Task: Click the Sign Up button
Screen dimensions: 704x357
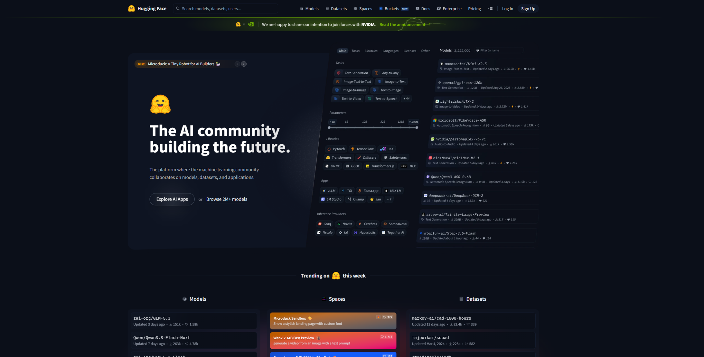Action: pos(528,9)
